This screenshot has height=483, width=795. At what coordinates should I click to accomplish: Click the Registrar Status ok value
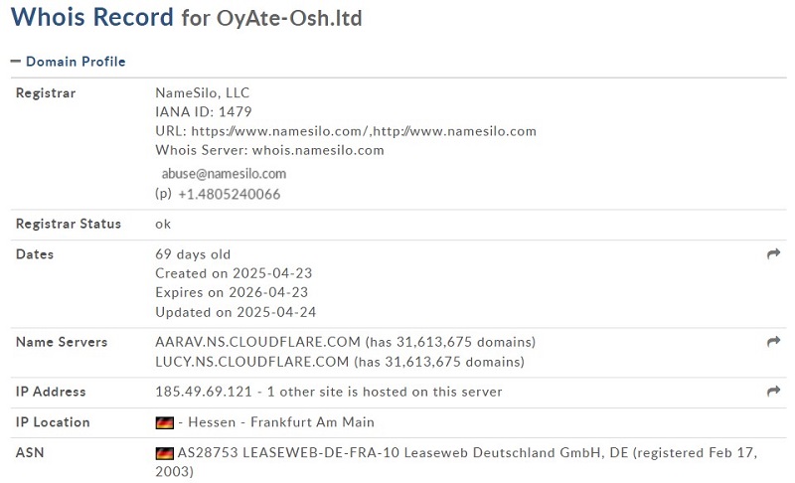163,224
